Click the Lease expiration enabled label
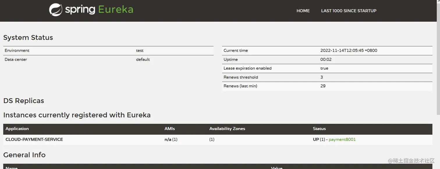The image size is (440, 169). tap(247, 68)
